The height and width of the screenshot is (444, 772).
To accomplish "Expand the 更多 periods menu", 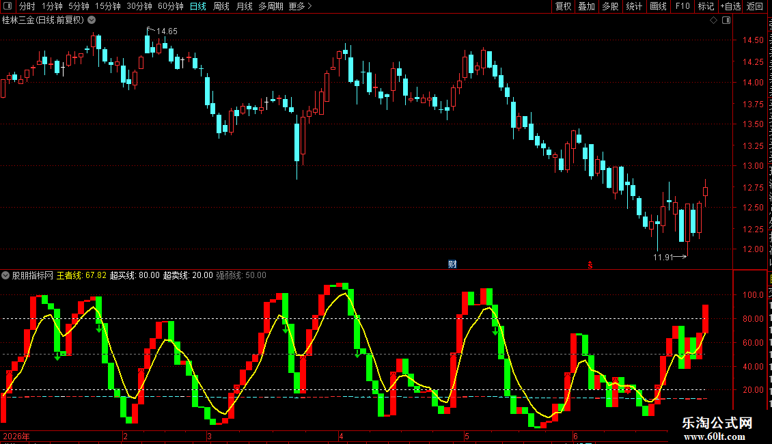I will (301, 6).
